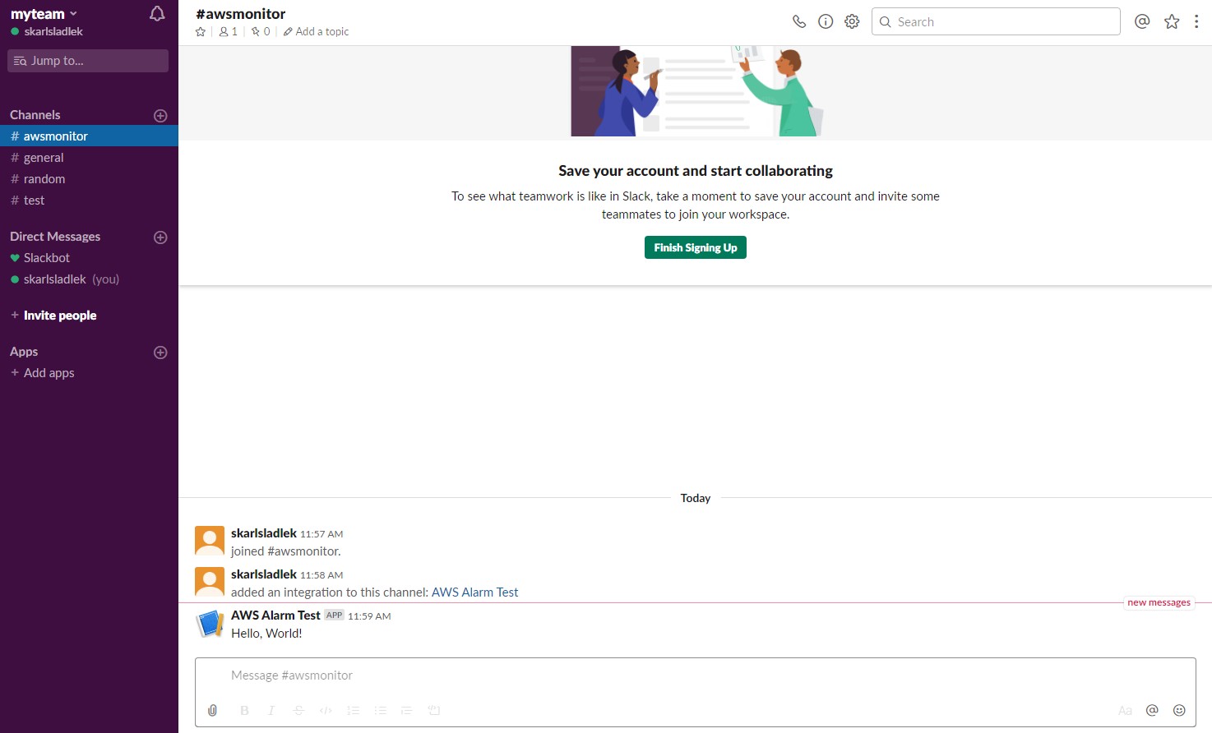Apply blockquote formatting in the composer
Screen dimensions: 1212x733
[x=406, y=711]
